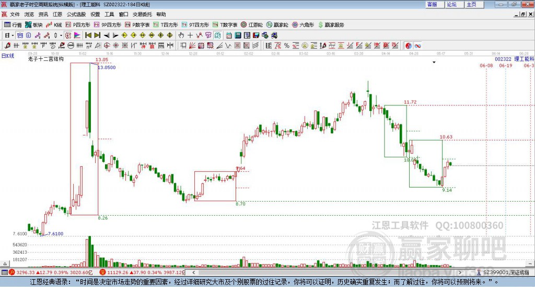Open the T四方形 tool
Viewport: 535px width, 287px height.
(x=166, y=25)
